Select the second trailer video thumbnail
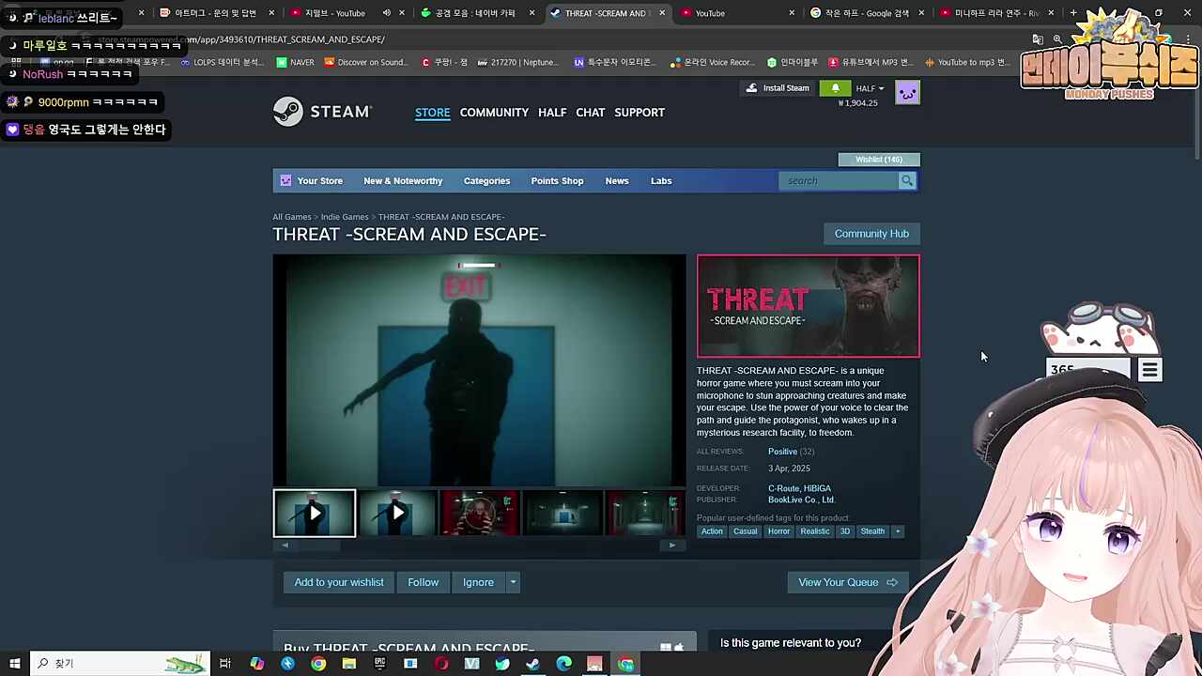The image size is (1202, 676). click(397, 514)
